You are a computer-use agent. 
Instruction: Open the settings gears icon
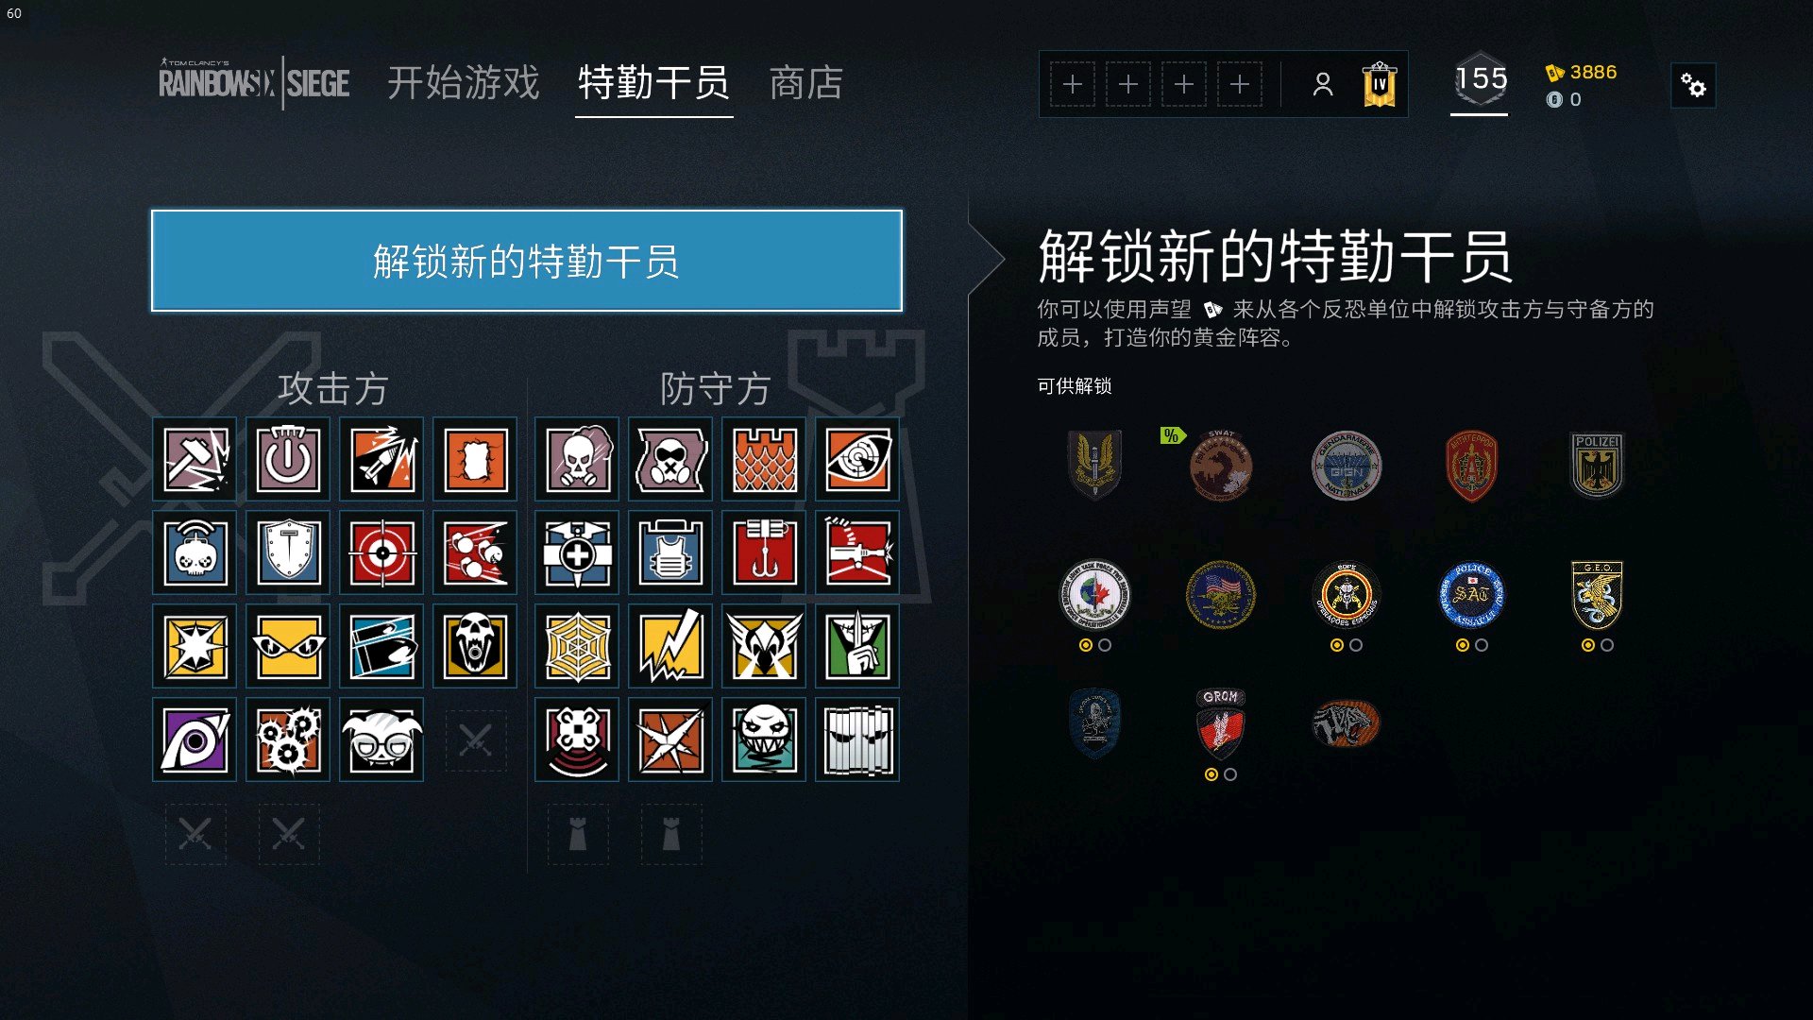click(1693, 86)
